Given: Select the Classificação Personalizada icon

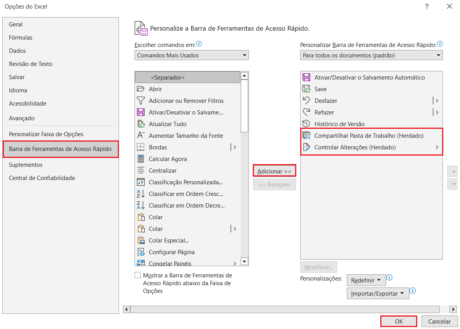Looking at the screenshot, I should [x=141, y=182].
